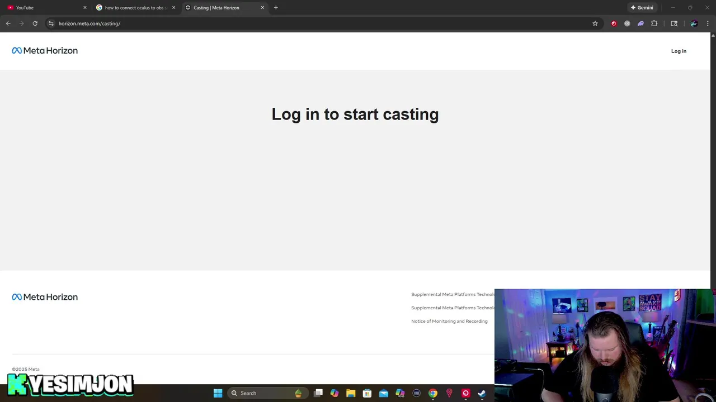Viewport: 716px width, 402px height.
Task: Click the Windows taskbar Search box
Action: (267, 393)
